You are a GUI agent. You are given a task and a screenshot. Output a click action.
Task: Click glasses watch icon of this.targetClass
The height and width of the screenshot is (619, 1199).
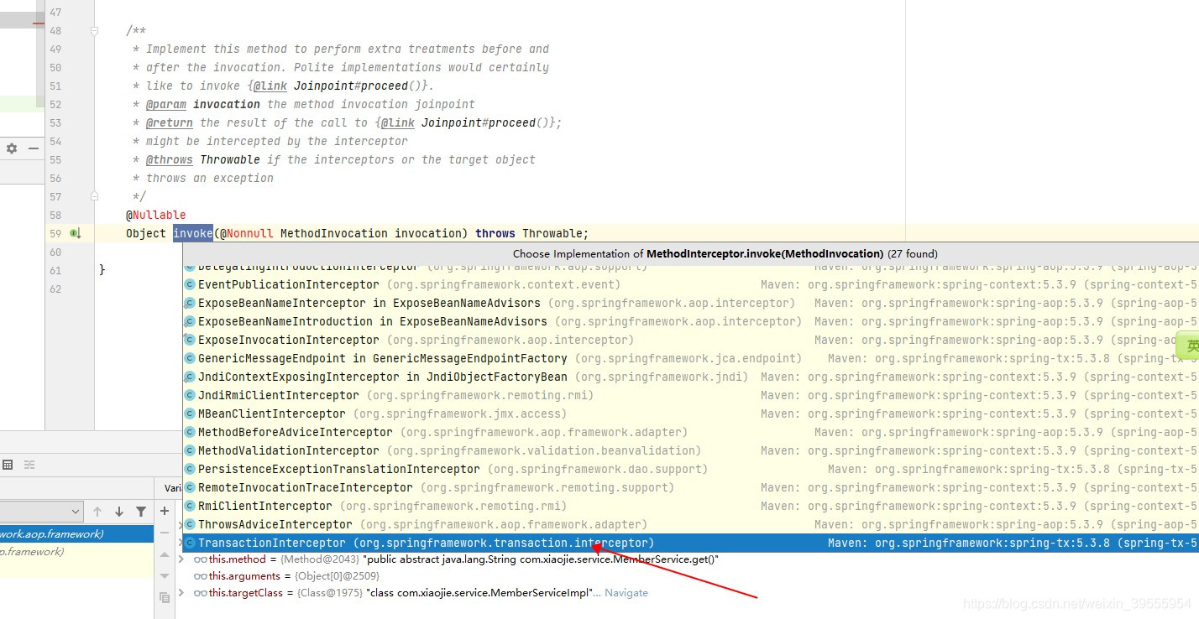[201, 593]
